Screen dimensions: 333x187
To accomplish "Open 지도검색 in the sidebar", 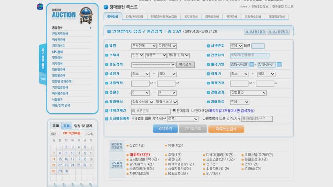I will click(58, 46).
